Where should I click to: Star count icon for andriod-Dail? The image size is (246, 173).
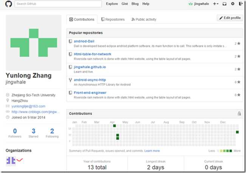[x=239, y=44]
